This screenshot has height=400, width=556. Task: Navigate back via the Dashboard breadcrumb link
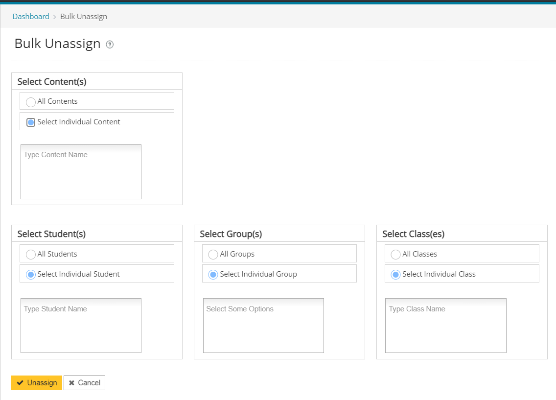(x=31, y=16)
